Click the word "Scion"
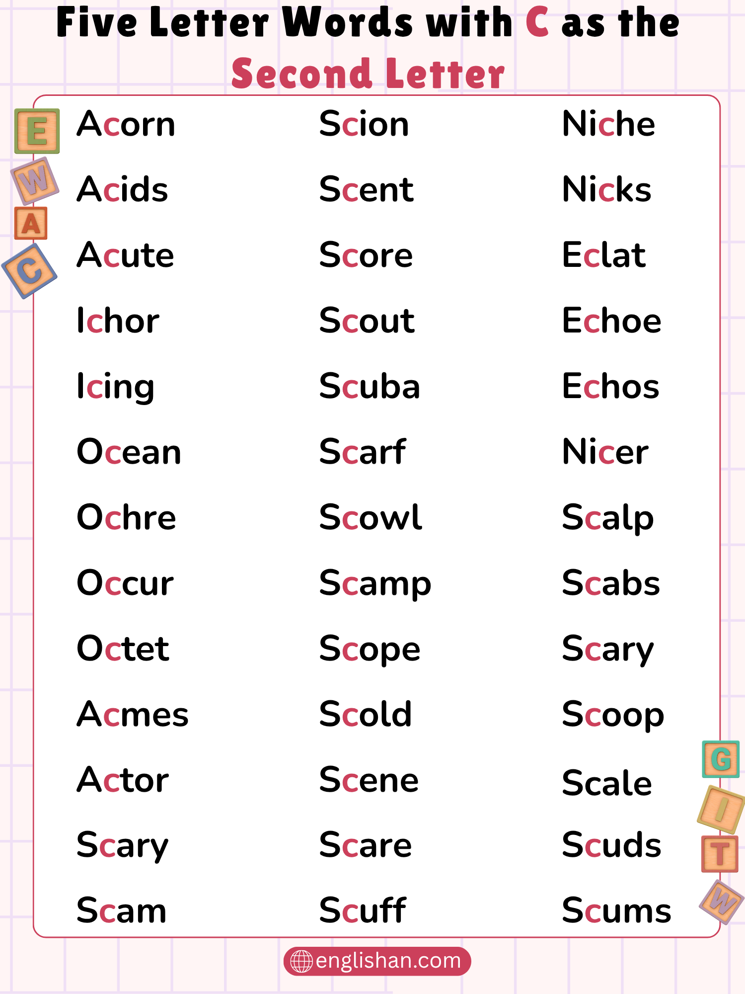The height and width of the screenshot is (994, 745). pos(364,124)
